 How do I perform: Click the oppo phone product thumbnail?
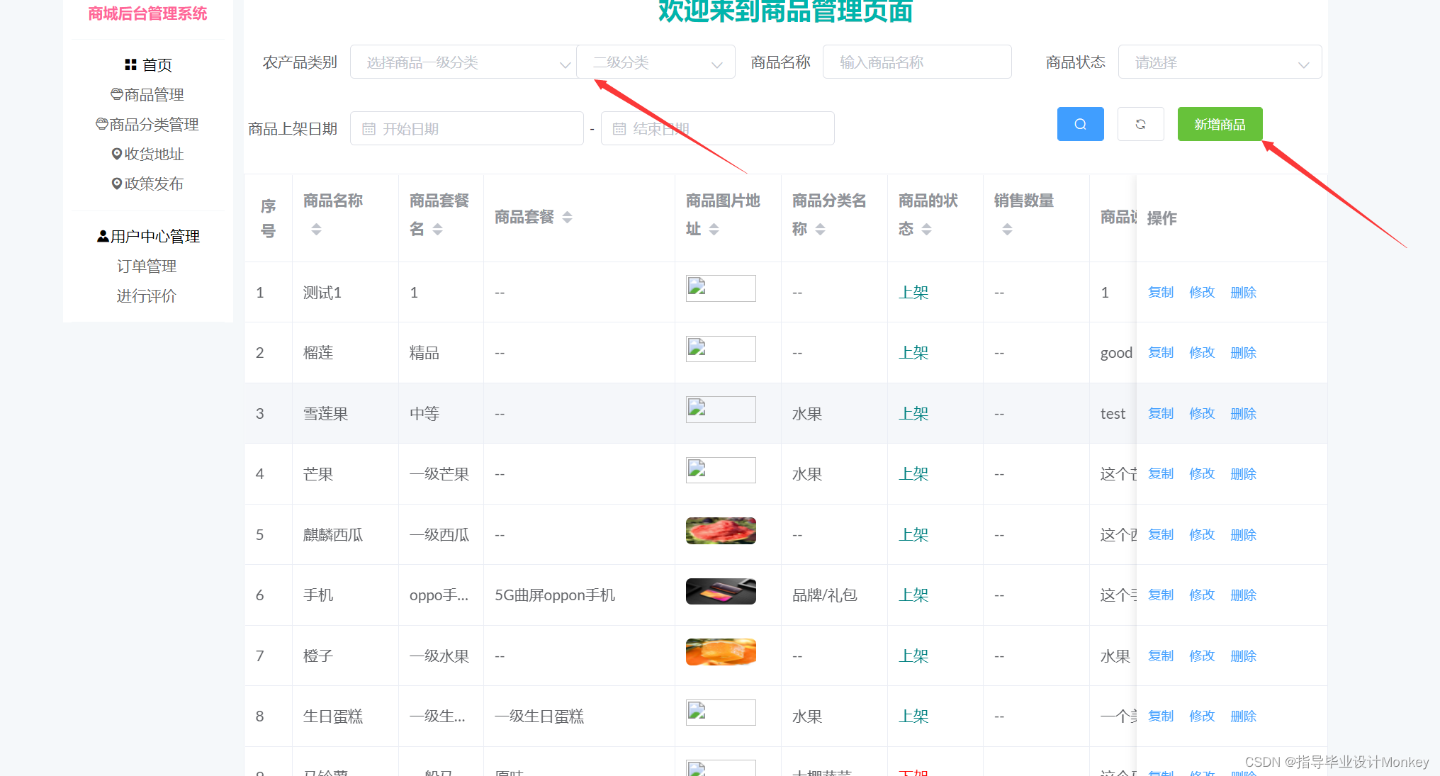(x=721, y=591)
